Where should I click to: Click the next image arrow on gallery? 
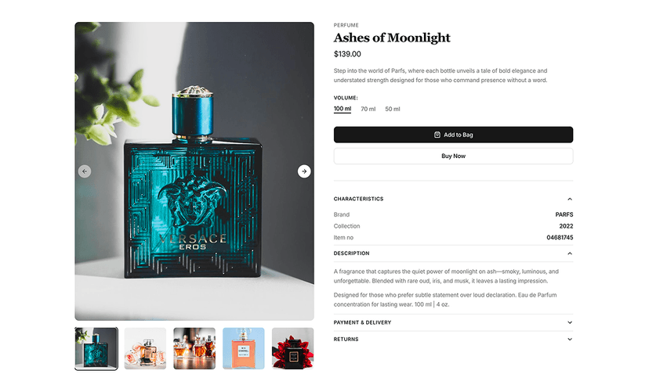tap(304, 171)
